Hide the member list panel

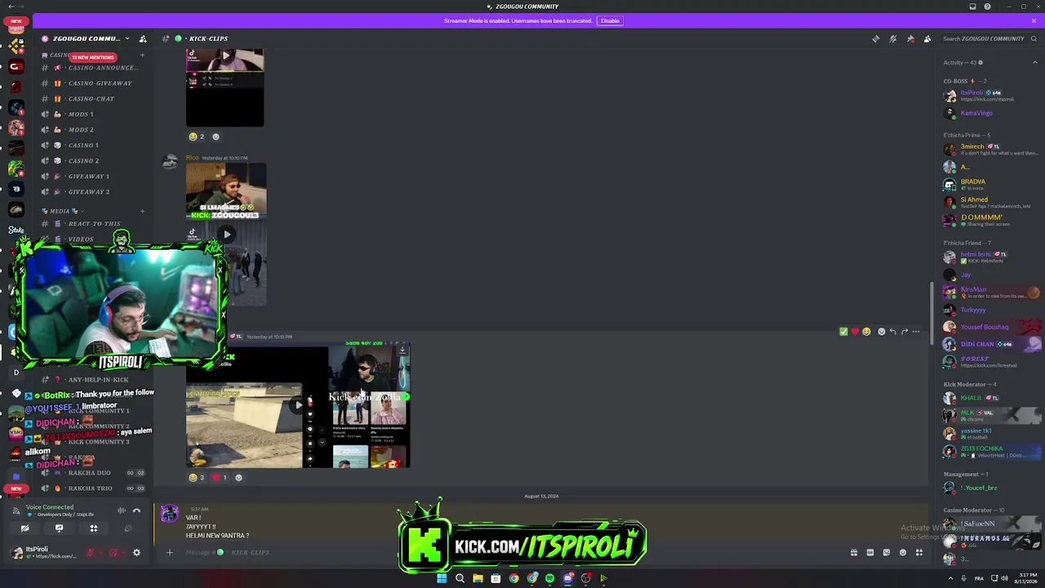point(927,38)
